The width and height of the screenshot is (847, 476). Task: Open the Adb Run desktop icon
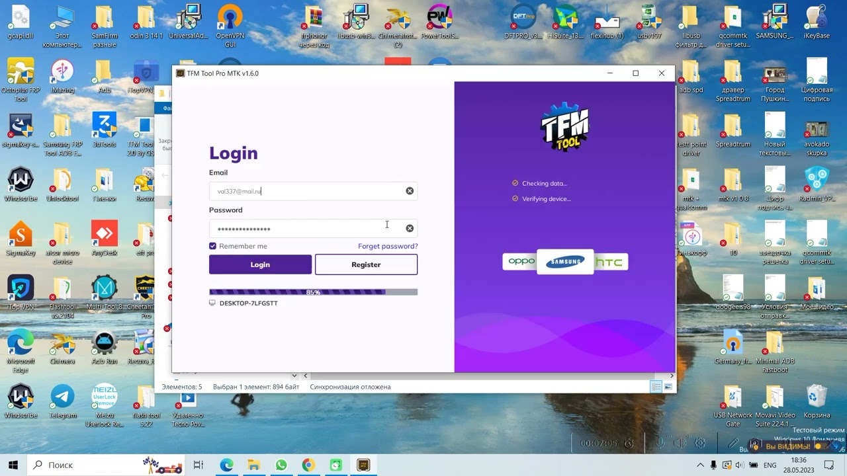point(104,347)
